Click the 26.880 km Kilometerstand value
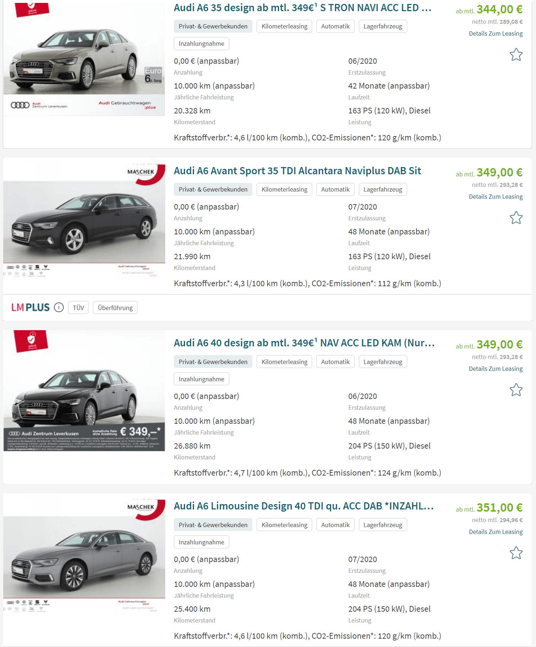 192,446
